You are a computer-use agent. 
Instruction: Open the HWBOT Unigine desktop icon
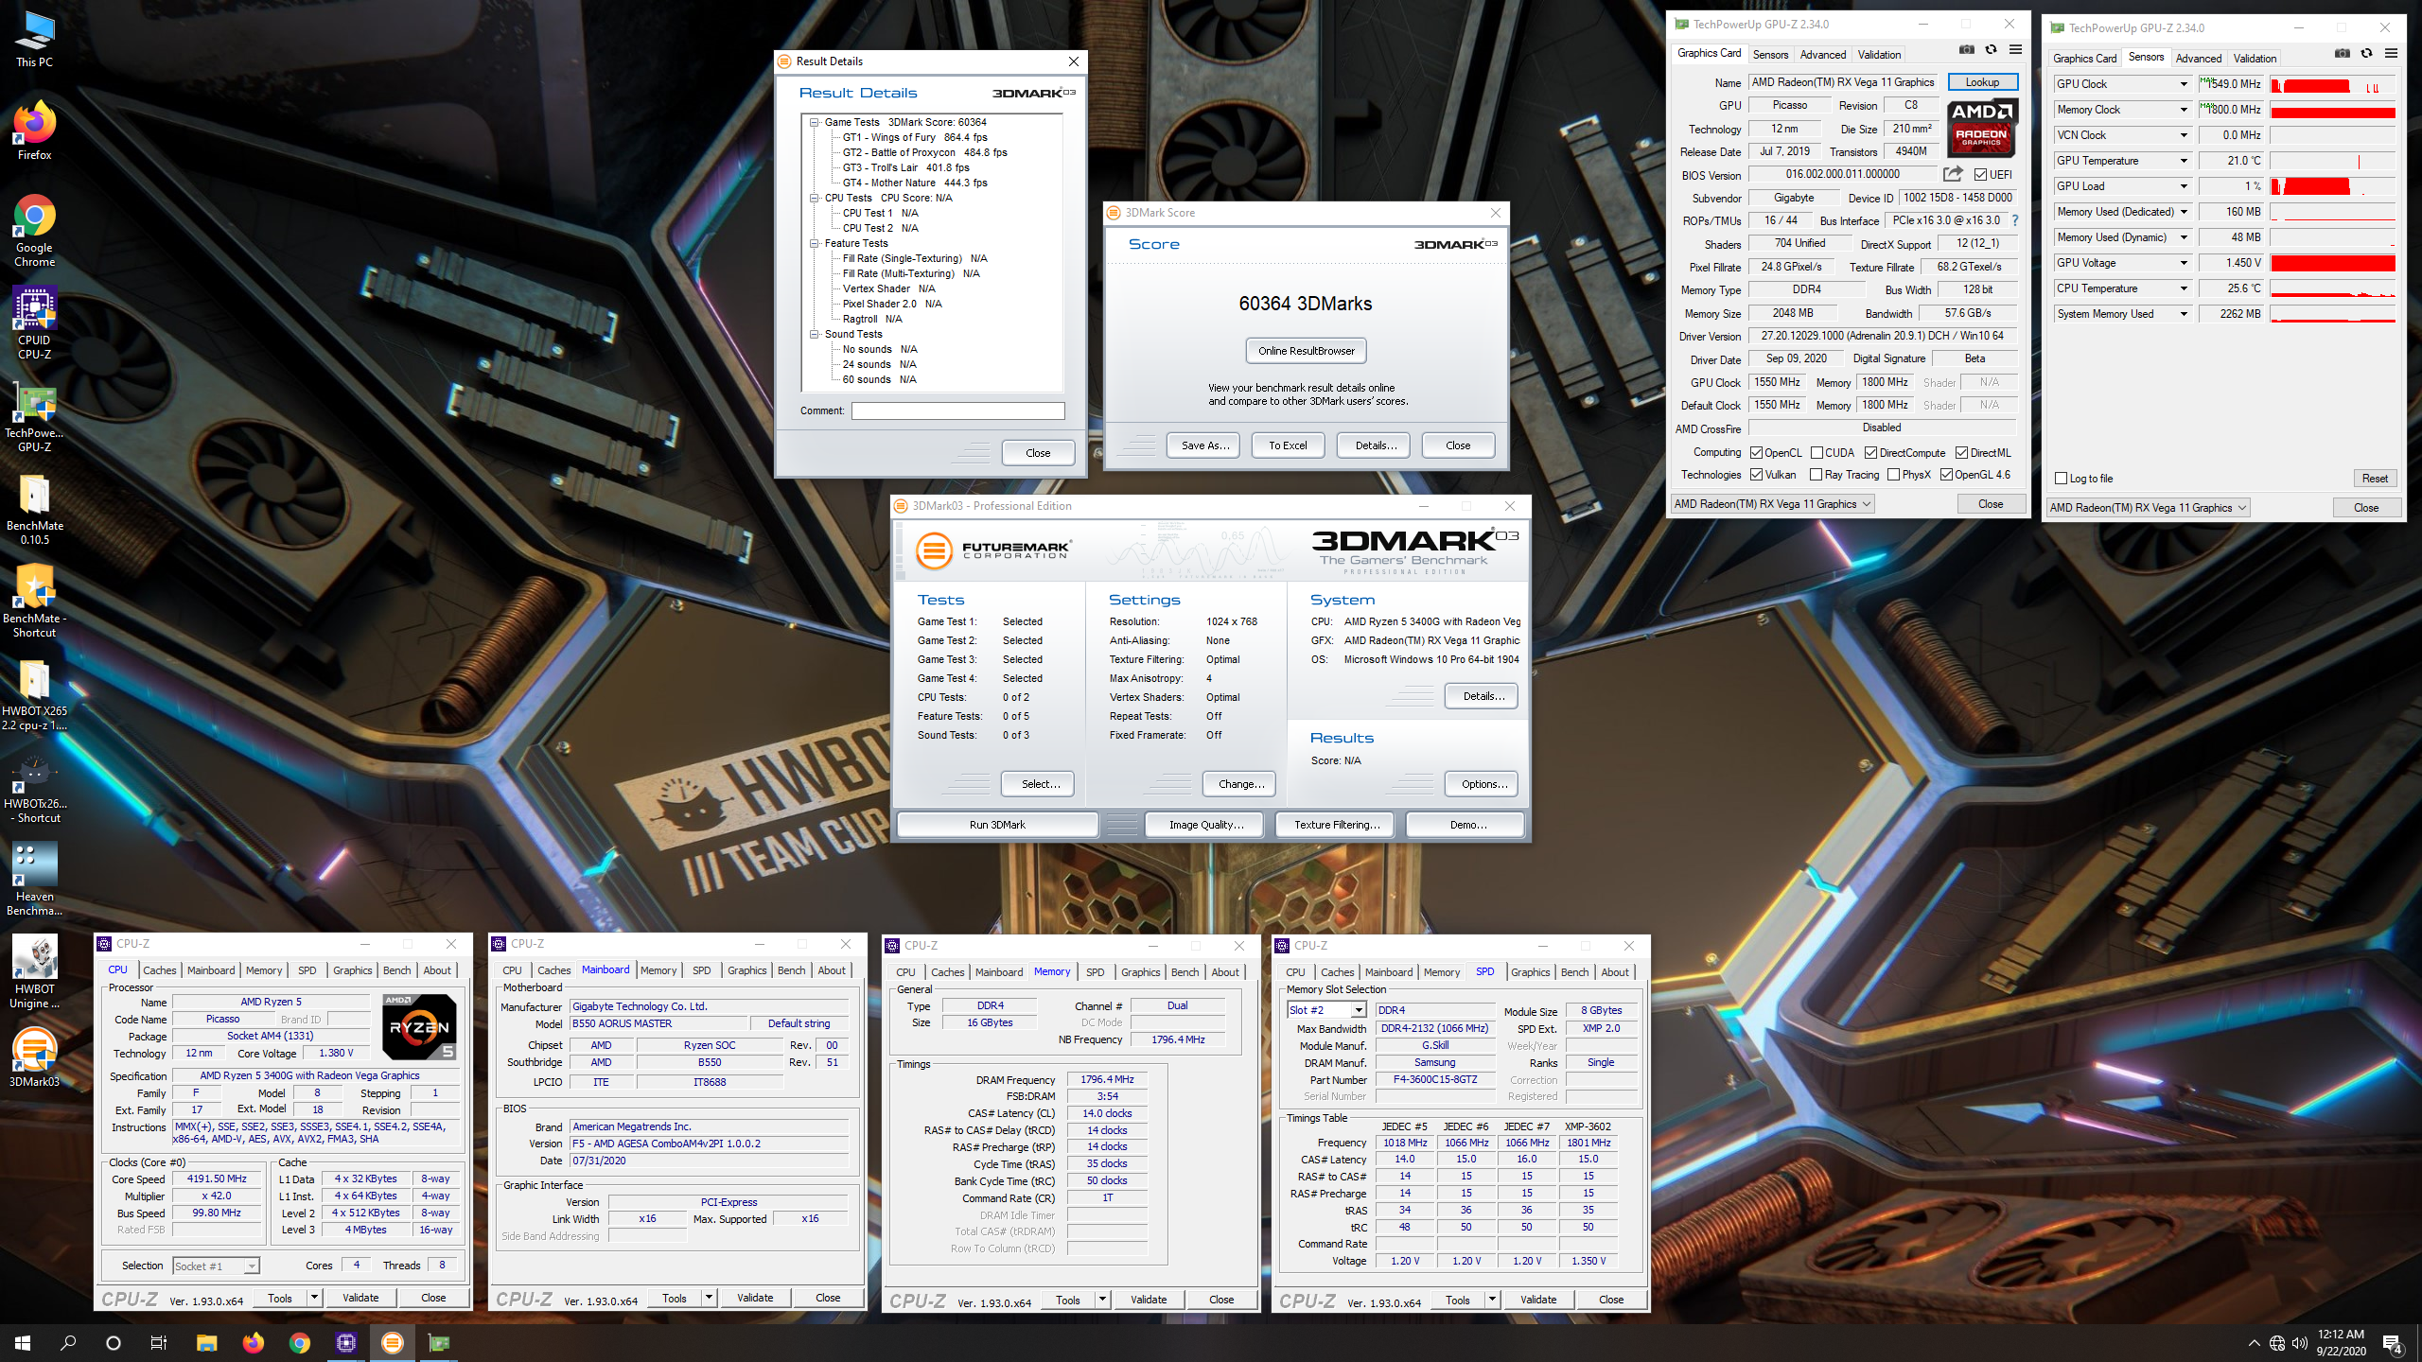point(35,971)
